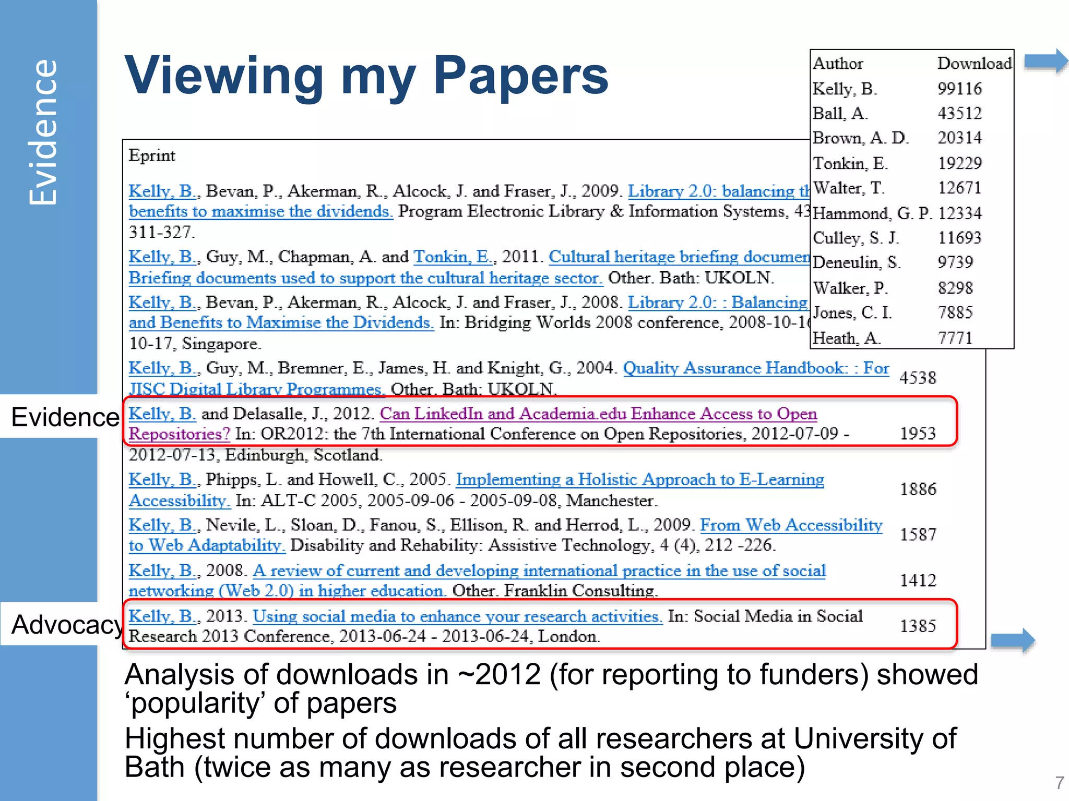Click the 'Viewing my Papers' slide title
This screenshot has height=801, width=1069.
click(366, 77)
